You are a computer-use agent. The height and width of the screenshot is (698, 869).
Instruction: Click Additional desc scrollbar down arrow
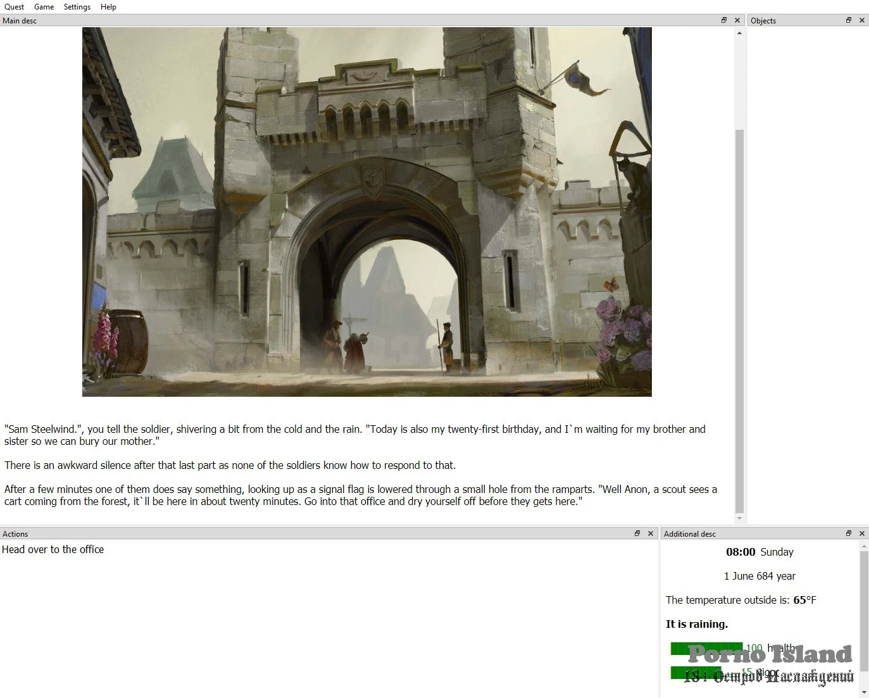tap(864, 692)
